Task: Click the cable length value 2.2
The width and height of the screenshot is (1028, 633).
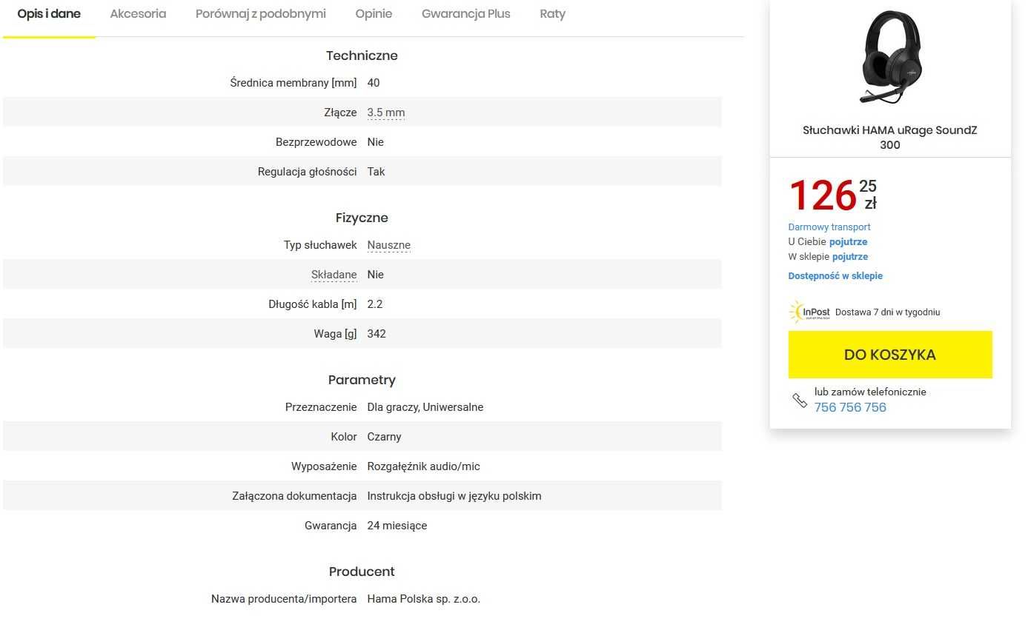Action: click(x=375, y=304)
